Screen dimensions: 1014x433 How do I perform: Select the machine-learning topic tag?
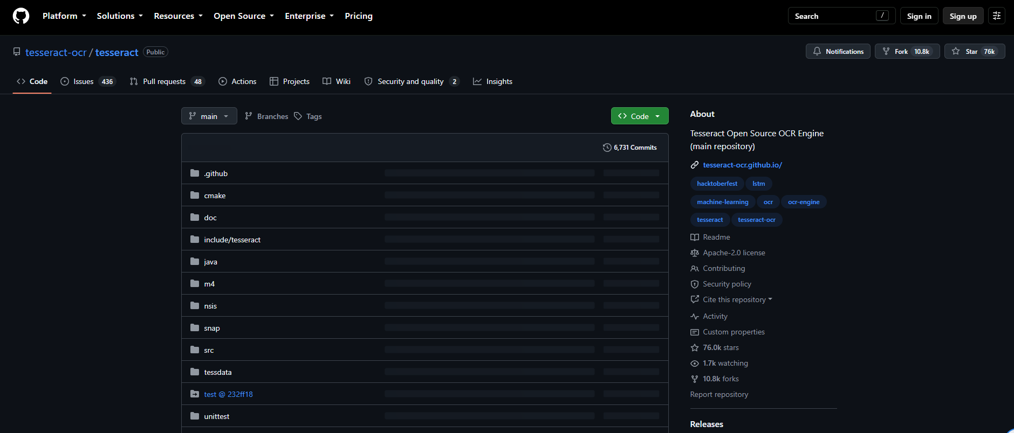723,202
